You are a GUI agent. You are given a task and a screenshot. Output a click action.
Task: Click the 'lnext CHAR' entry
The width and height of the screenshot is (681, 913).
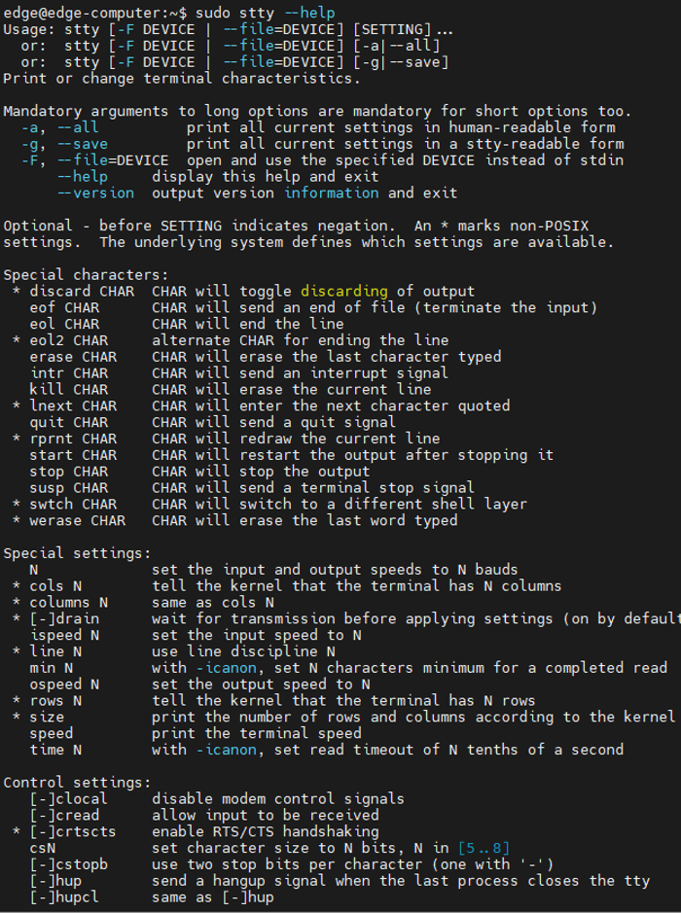pyautogui.click(x=73, y=405)
